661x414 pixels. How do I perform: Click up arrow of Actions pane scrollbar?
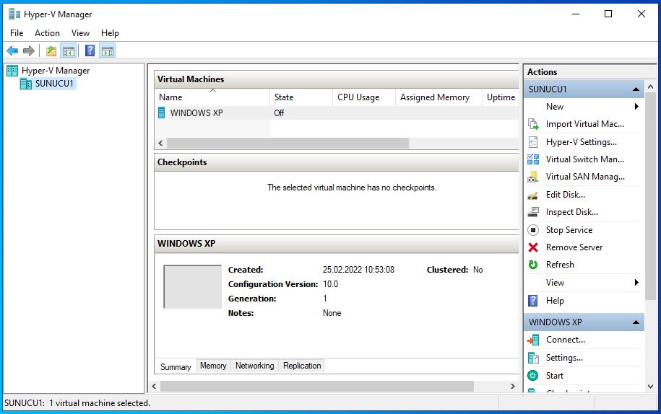(x=650, y=87)
